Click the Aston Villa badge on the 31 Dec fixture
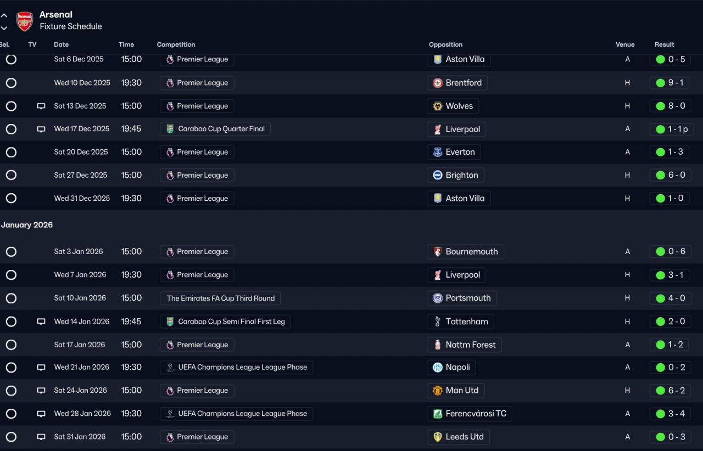Viewport: 703px width, 451px height. coord(438,198)
